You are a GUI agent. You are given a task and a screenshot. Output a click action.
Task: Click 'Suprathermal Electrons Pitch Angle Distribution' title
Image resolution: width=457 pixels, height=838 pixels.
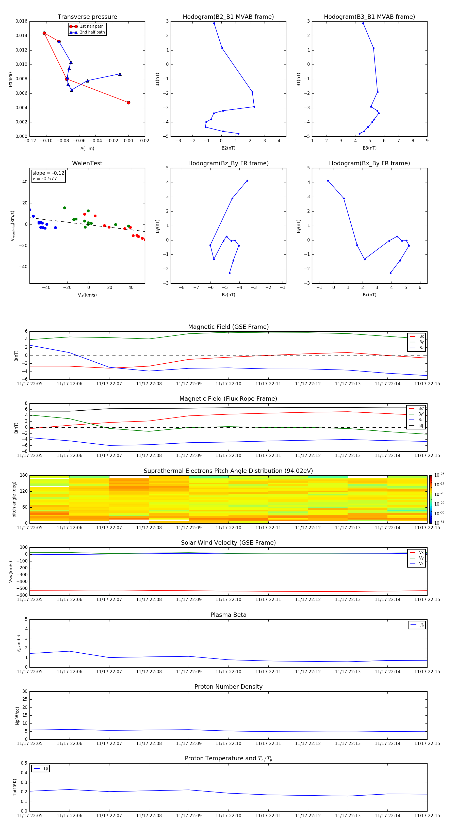pyautogui.click(x=228, y=471)
